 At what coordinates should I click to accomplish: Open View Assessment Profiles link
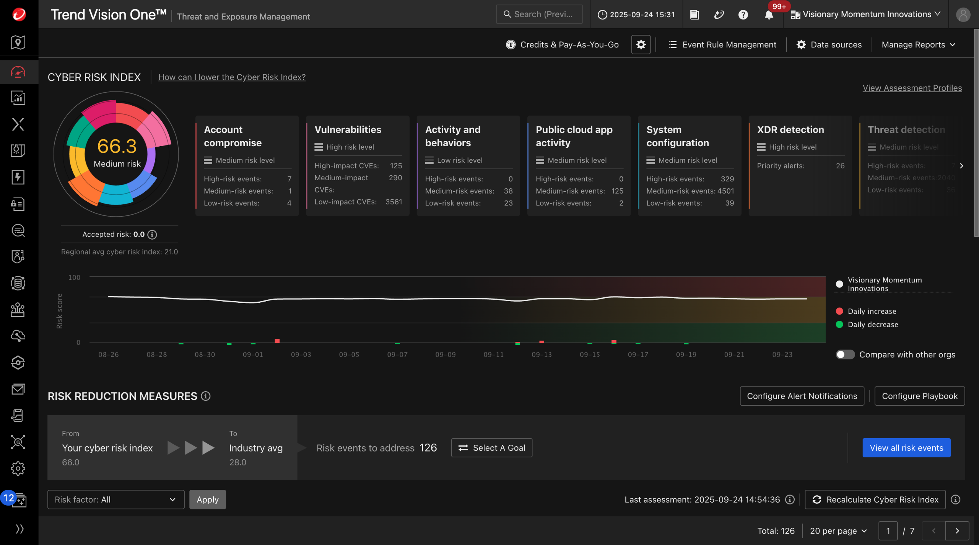click(x=912, y=88)
